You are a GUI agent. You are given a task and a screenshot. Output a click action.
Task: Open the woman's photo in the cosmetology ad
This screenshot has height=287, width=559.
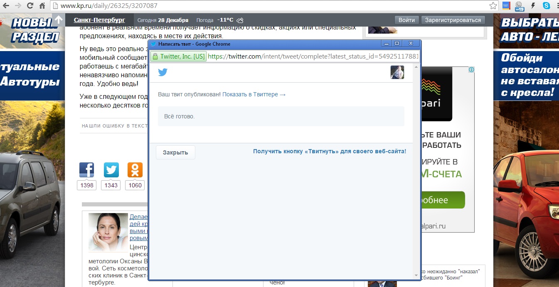click(108, 232)
